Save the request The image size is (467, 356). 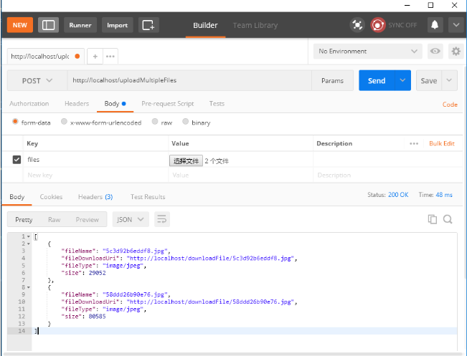click(428, 80)
